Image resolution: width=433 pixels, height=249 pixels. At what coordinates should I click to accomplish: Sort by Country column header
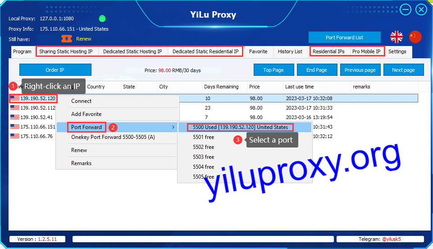[x=103, y=87]
